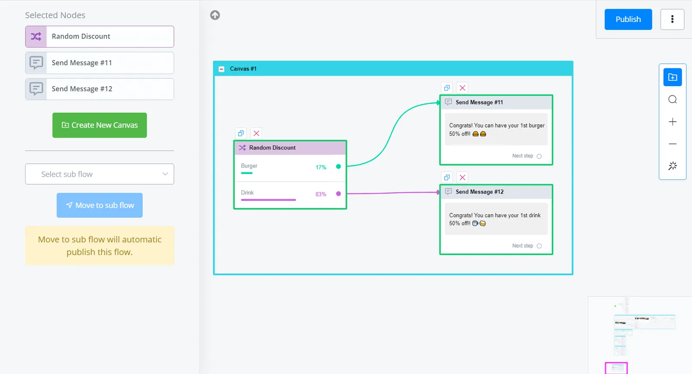Select Send Message #12 in Selected Nodes list

[x=99, y=89]
